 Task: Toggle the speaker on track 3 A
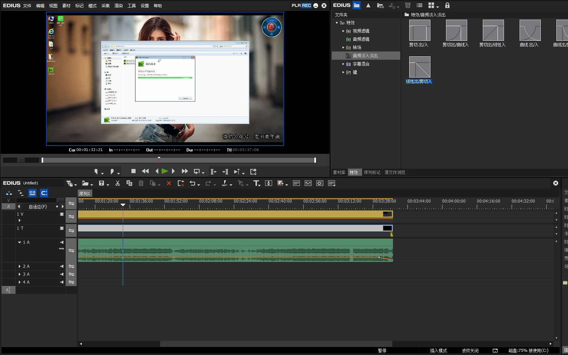(62, 274)
